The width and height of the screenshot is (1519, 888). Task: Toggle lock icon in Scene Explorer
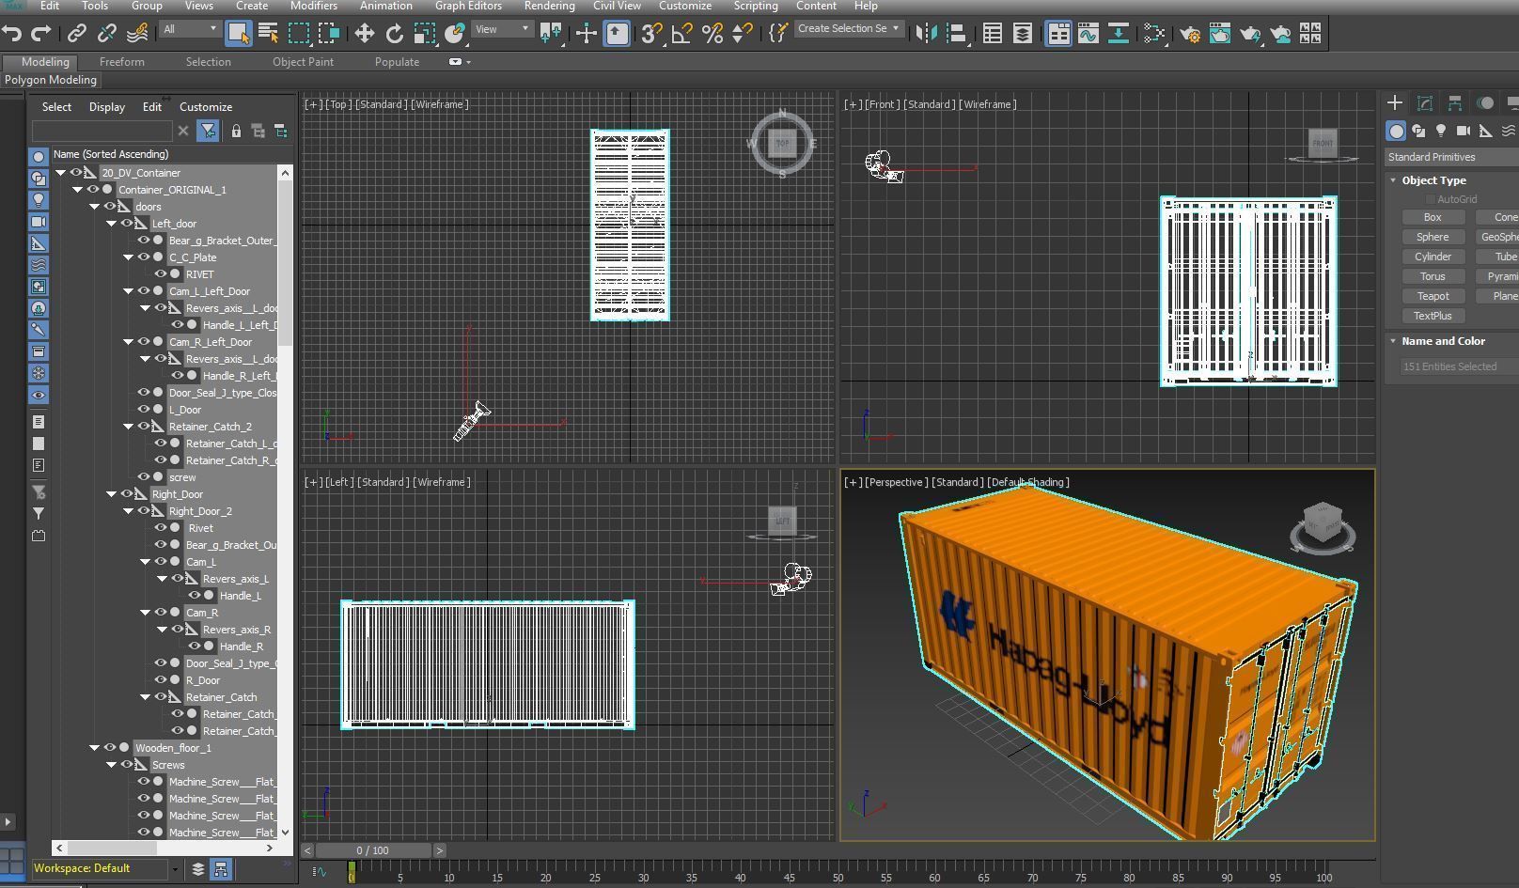[236, 131]
